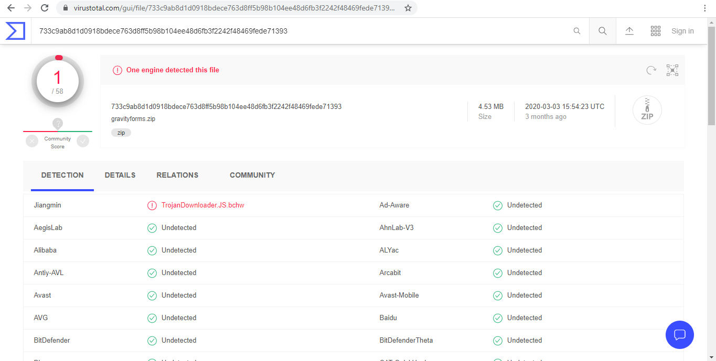Vote malicious with X community button

(x=32, y=141)
